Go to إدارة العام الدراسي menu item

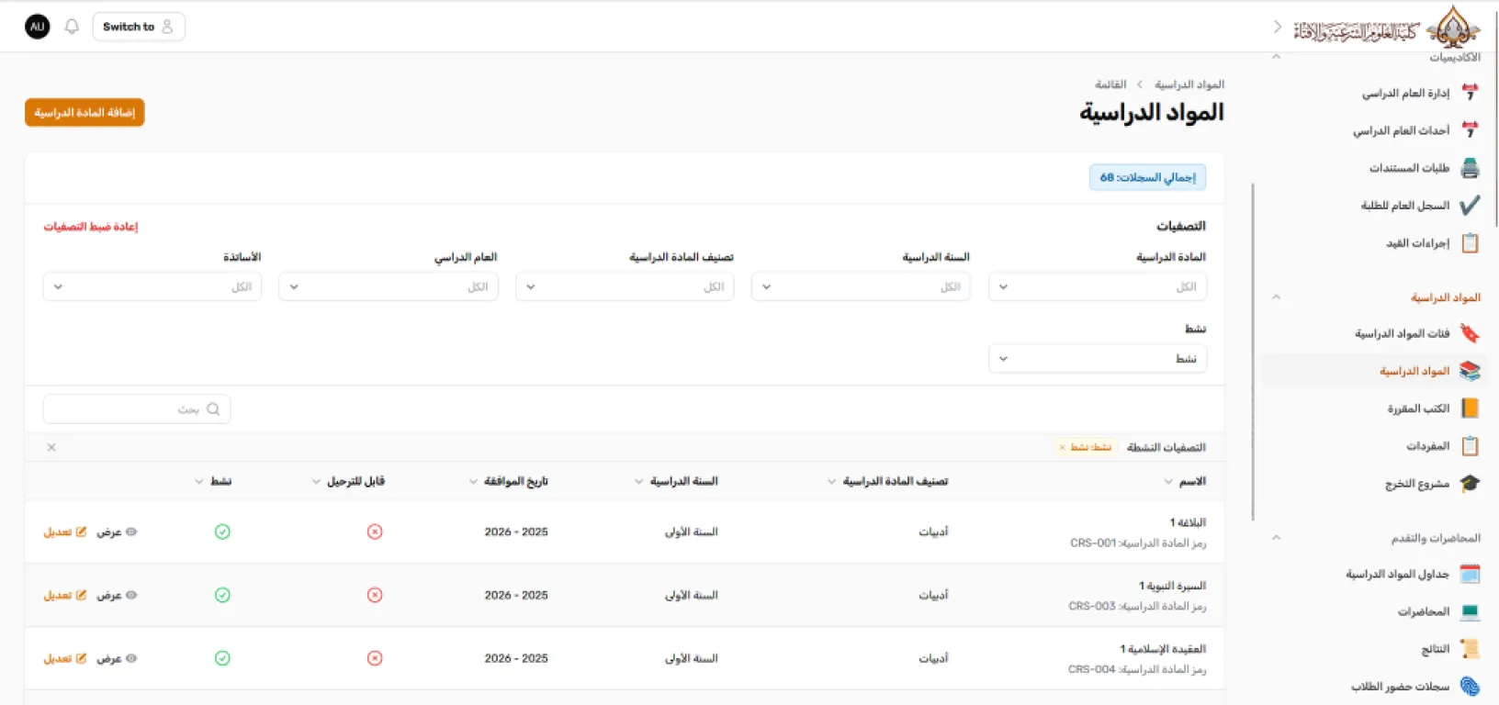pos(1405,94)
